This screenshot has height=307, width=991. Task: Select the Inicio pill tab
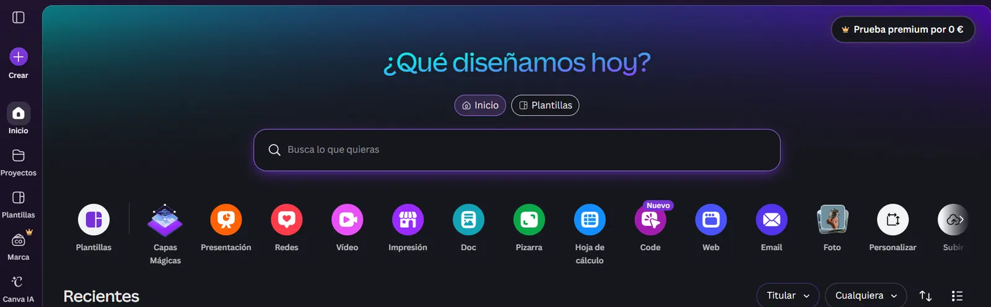(x=480, y=105)
